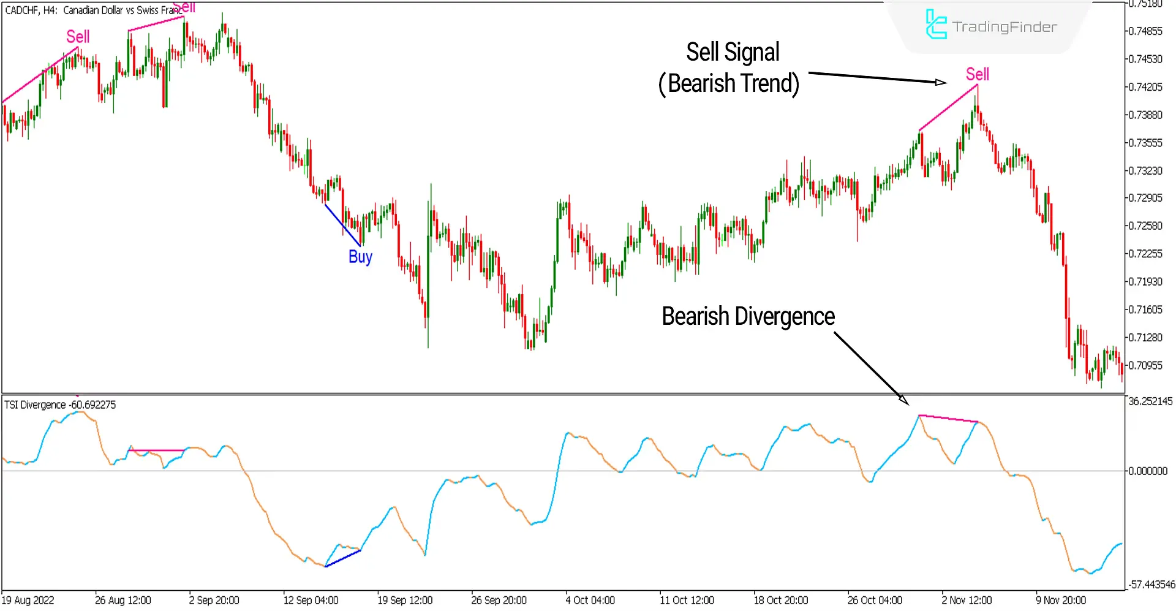Click the TSI Divergence -60.692275 indicator label
The image size is (1176, 611).
[58, 404]
